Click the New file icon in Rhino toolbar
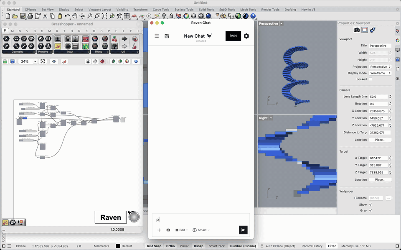The height and width of the screenshot is (250, 401). (8, 16)
